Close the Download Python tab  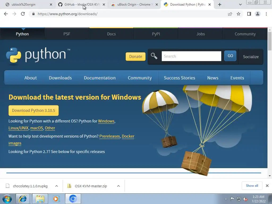pyautogui.click(x=210, y=5)
